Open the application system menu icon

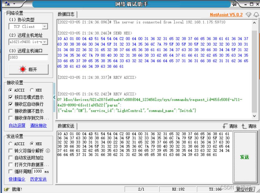(7, 4)
